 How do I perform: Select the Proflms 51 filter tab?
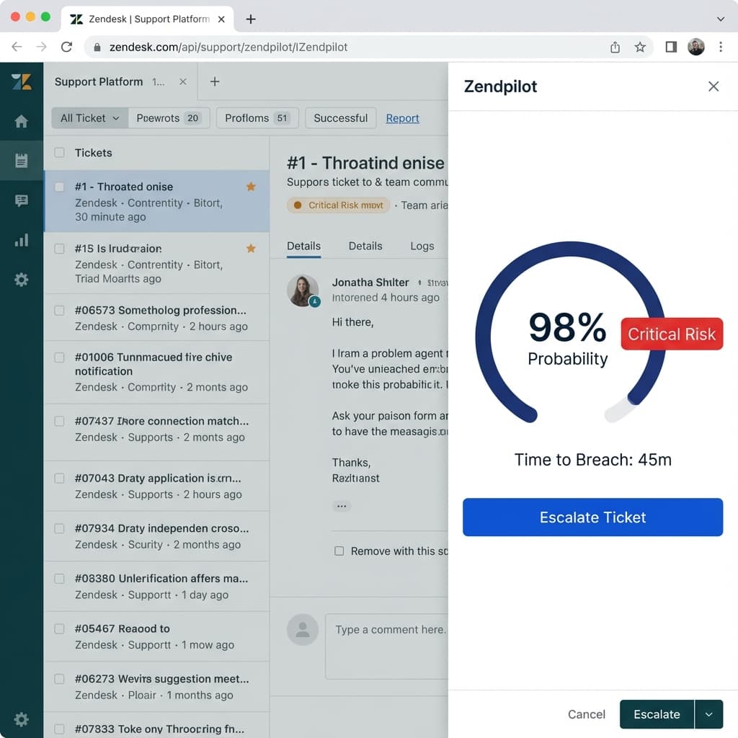(257, 117)
